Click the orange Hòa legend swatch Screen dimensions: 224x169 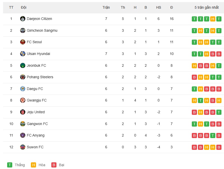[33, 165]
